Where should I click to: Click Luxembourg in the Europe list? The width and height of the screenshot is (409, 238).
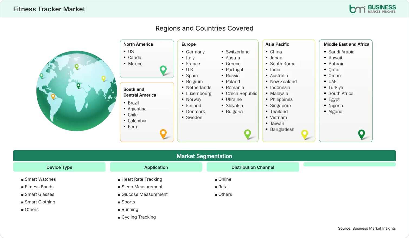(x=199, y=93)
